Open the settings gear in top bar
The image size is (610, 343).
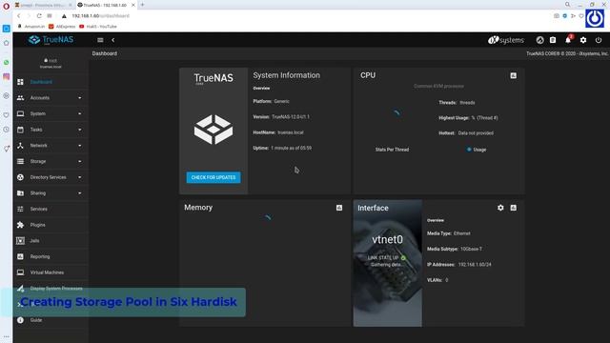click(x=583, y=40)
